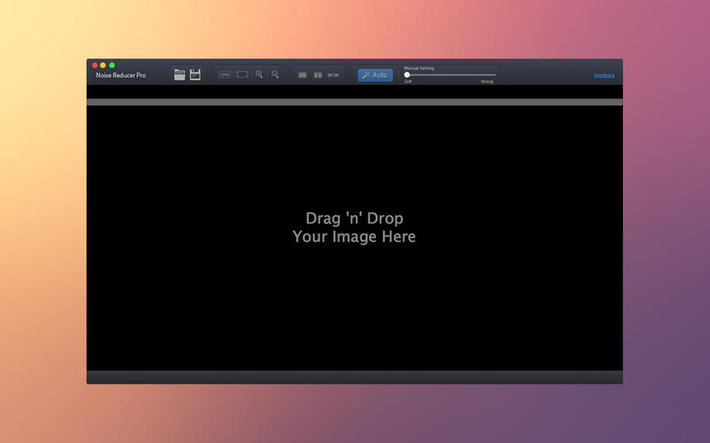The image size is (710, 443).
Task: Click the Drag 'n' Drop image area
Action: click(x=354, y=237)
